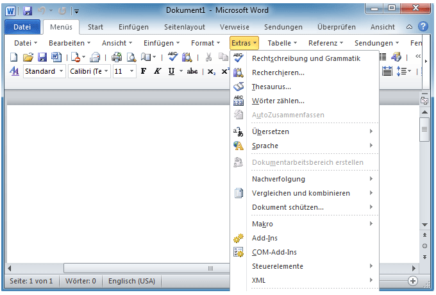Open a file via the folder icon
436x295 pixels.
pos(28,57)
